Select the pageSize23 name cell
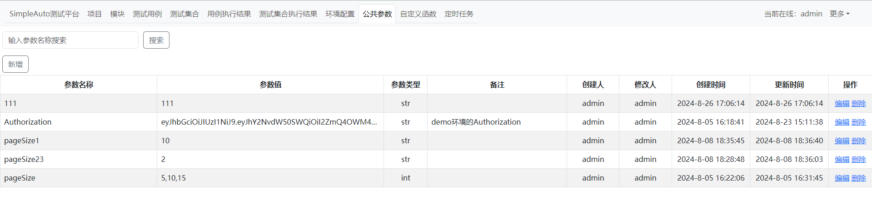The height and width of the screenshot is (206, 872). [x=79, y=159]
